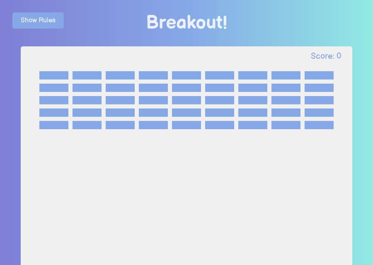
Task: Click the first brick in bottom row
Action: click(x=54, y=125)
